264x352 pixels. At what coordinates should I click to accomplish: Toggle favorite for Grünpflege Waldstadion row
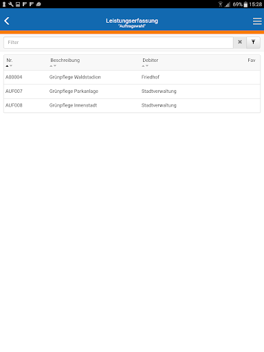pos(252,77)
